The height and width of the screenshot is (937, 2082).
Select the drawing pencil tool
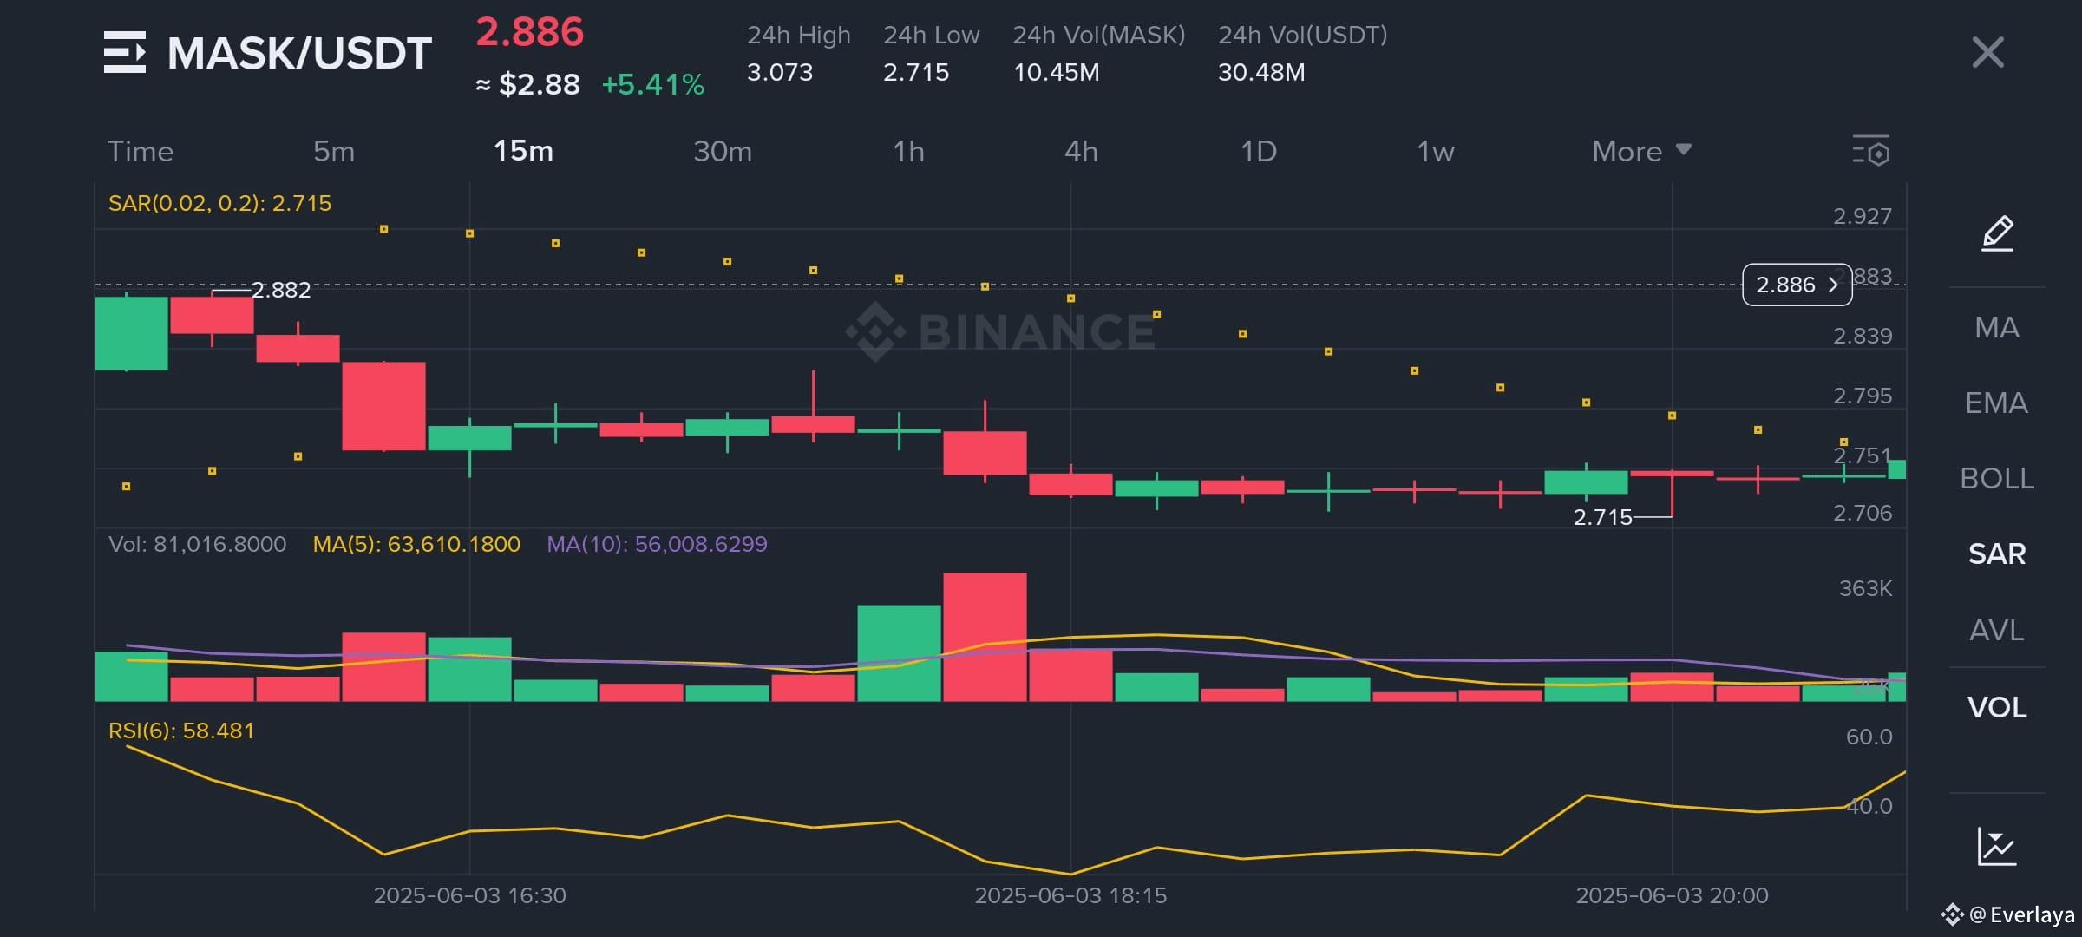[x=1997, y=233]
